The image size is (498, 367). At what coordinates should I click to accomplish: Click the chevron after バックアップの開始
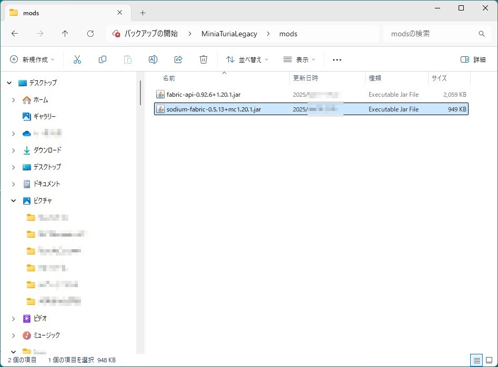coord(190,34)
